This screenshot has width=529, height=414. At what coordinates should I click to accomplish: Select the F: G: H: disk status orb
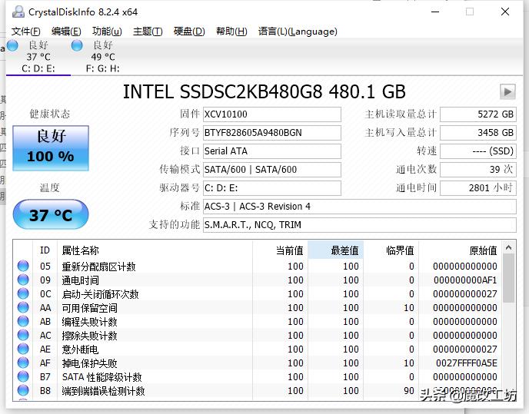[x=77, y=45]
